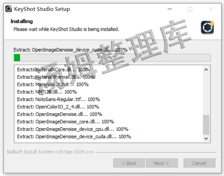Click the Next button
The image size is (224, 176).
pyautogui.click(x=162, y=163)
